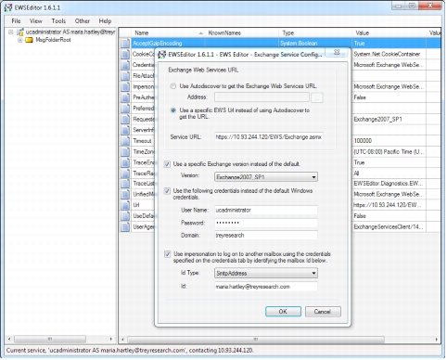Click the left tree horizontal scrollbar thumb
This screenshot has height=360, width=447.
point(50,340)
